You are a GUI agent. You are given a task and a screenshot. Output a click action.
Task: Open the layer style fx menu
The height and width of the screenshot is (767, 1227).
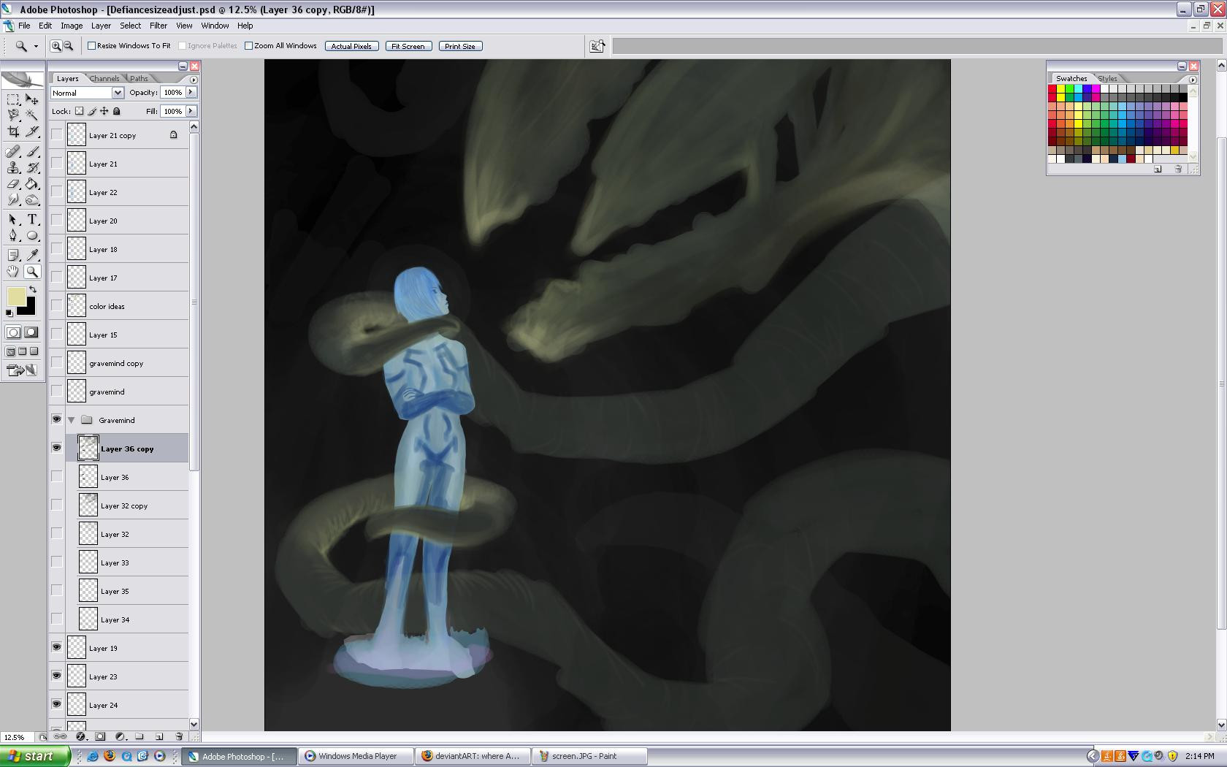click(80, 736)
